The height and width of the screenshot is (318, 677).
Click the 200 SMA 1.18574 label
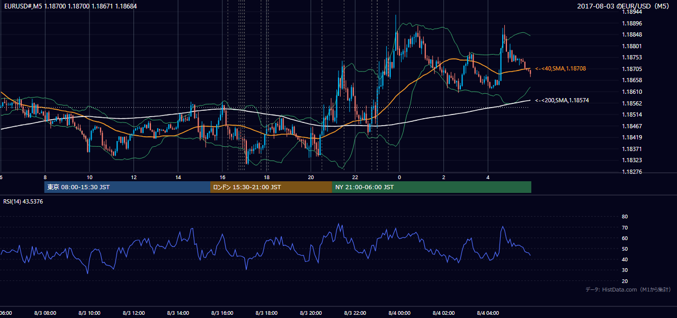click(562, 100)
